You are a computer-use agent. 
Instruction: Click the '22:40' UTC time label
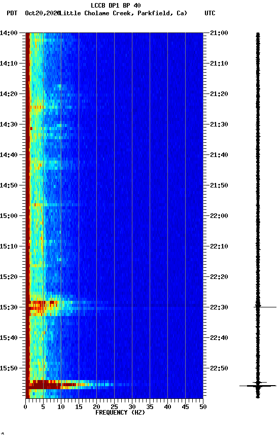pos(219,338)
